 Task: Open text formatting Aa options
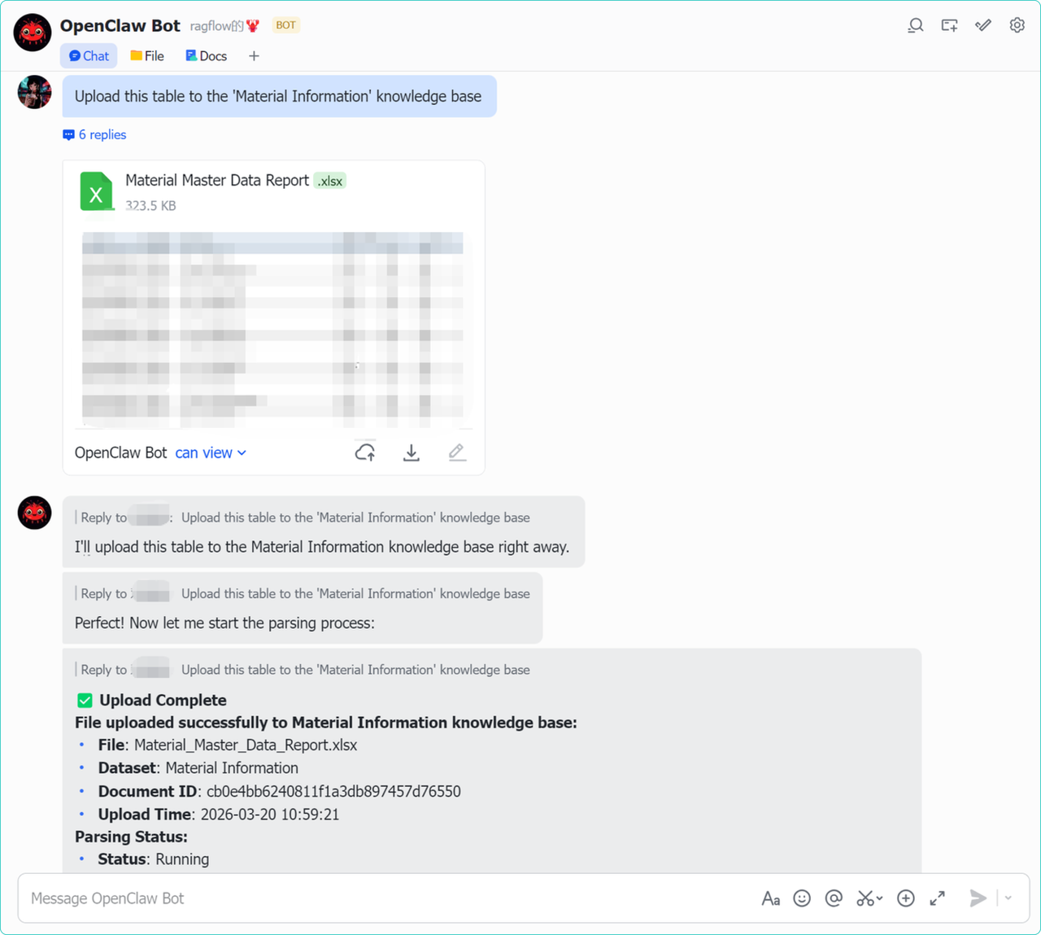point(771,898)
